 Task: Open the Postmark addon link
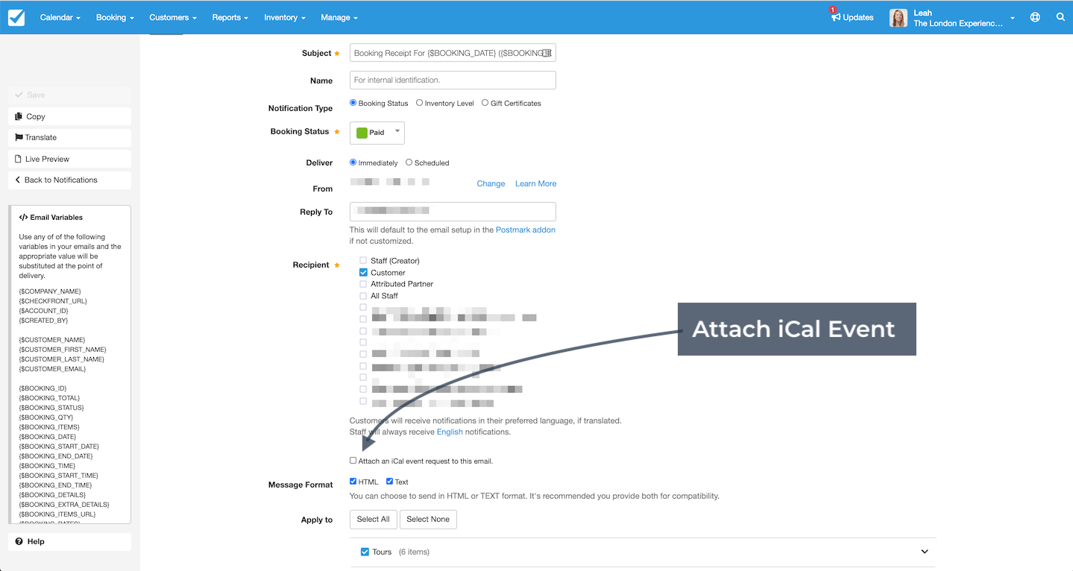tap(526, 230)
